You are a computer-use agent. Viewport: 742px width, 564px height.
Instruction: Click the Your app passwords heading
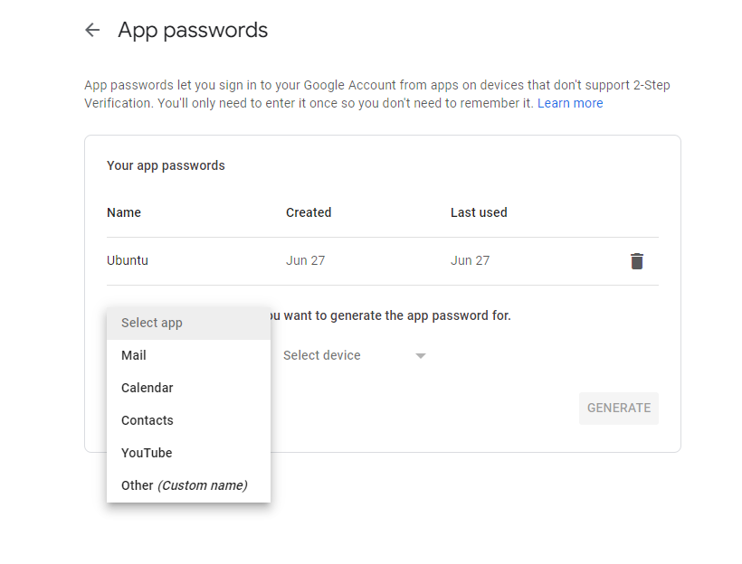pyautogui.click(x=166, y=165)
